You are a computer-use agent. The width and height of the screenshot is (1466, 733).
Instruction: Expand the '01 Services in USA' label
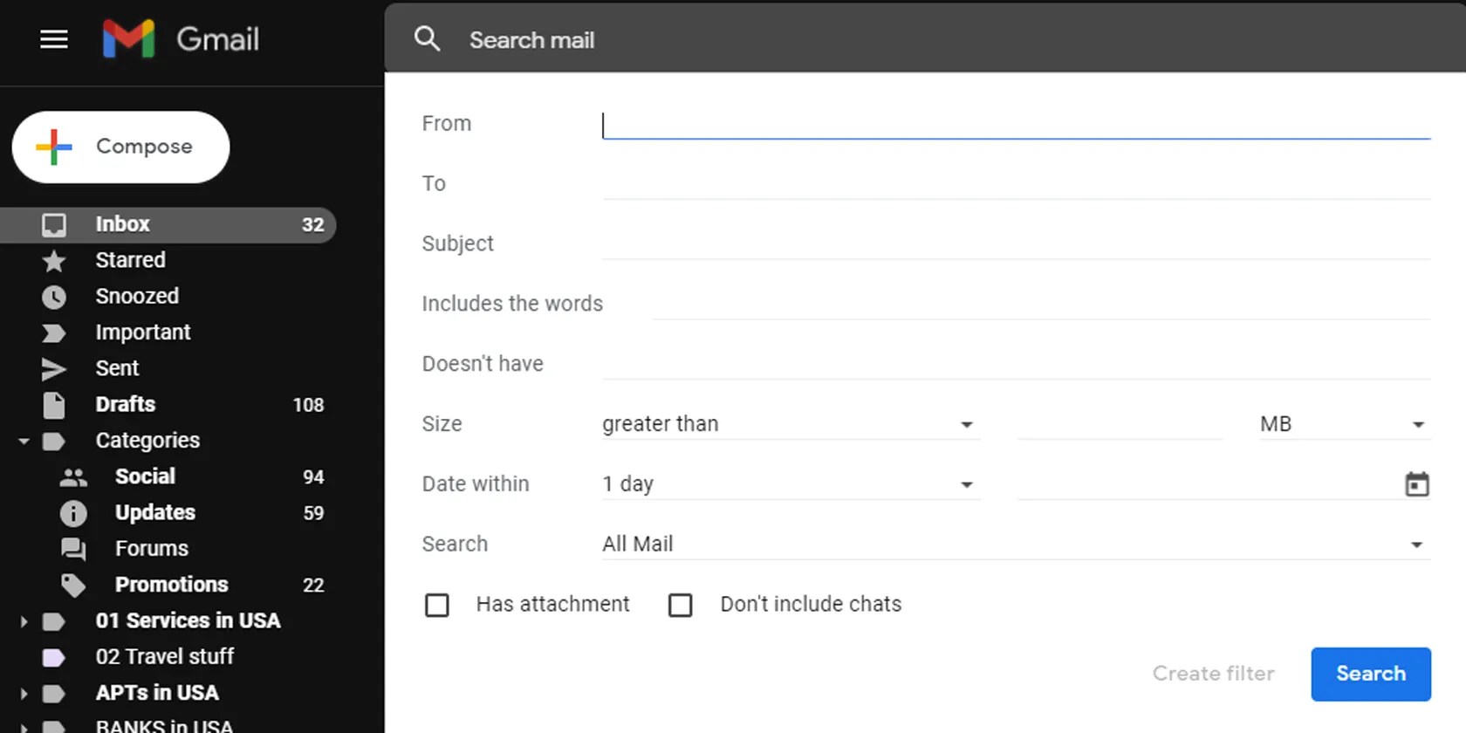tap(24, 622)
